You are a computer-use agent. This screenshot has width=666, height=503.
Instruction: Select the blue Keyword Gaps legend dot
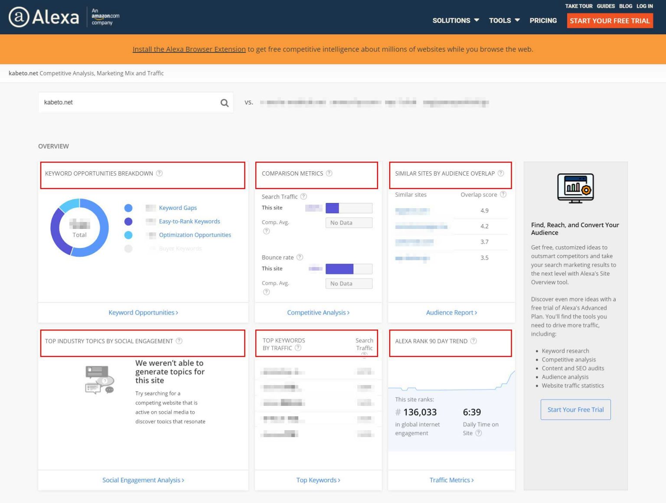(x=128, y=208)
